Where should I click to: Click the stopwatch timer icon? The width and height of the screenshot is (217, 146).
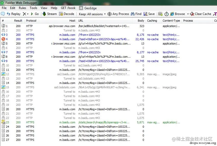[166, 14]
